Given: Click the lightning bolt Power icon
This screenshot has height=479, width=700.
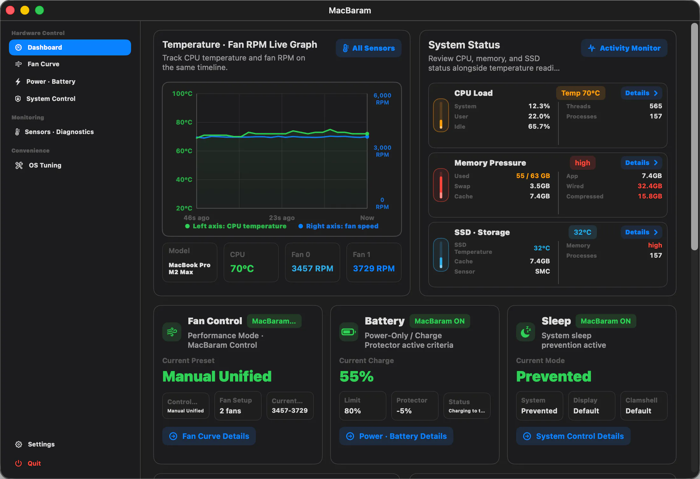Looking at the screenshot, I should pyautogui.click(x=18, y=82).
